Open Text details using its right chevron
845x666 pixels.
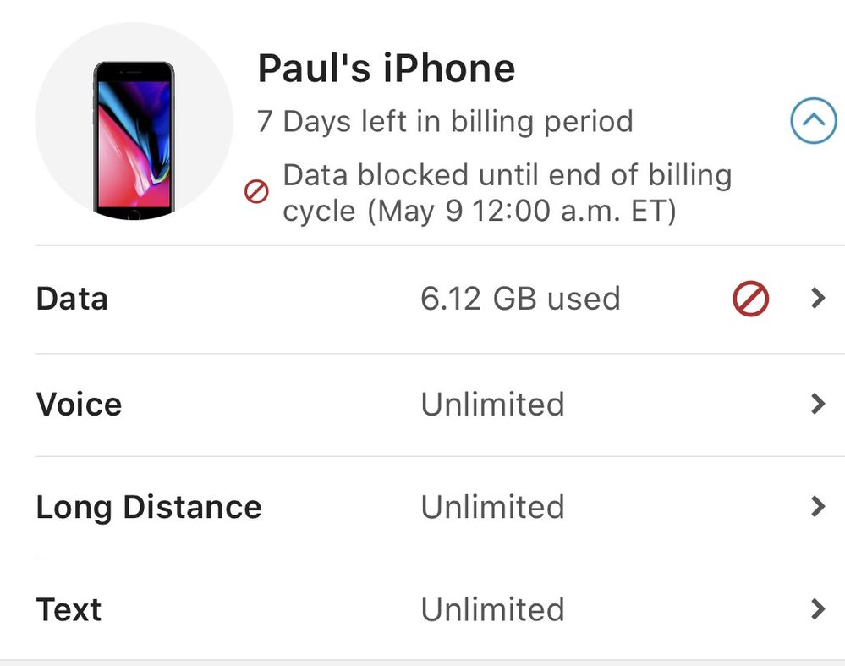pyautogui.click(x=817, y=609)
